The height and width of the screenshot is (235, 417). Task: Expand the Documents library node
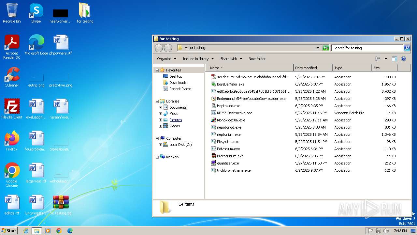point(160,107)
